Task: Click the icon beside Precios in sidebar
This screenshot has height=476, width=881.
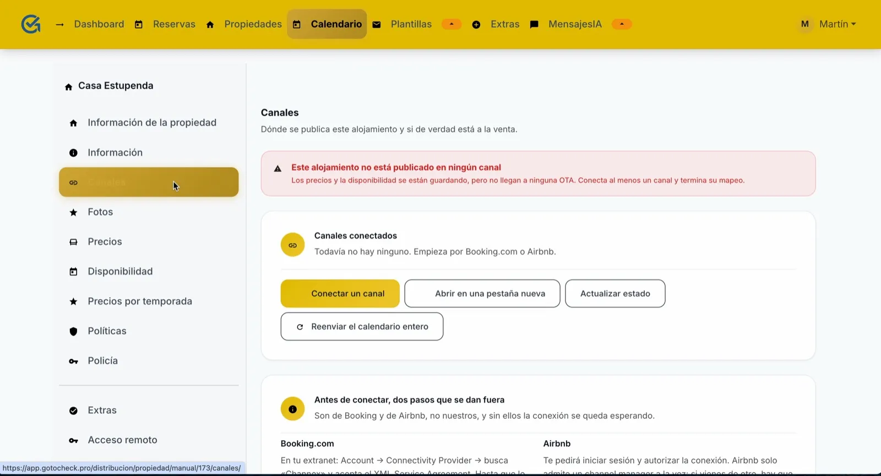Action: point(73,242)
